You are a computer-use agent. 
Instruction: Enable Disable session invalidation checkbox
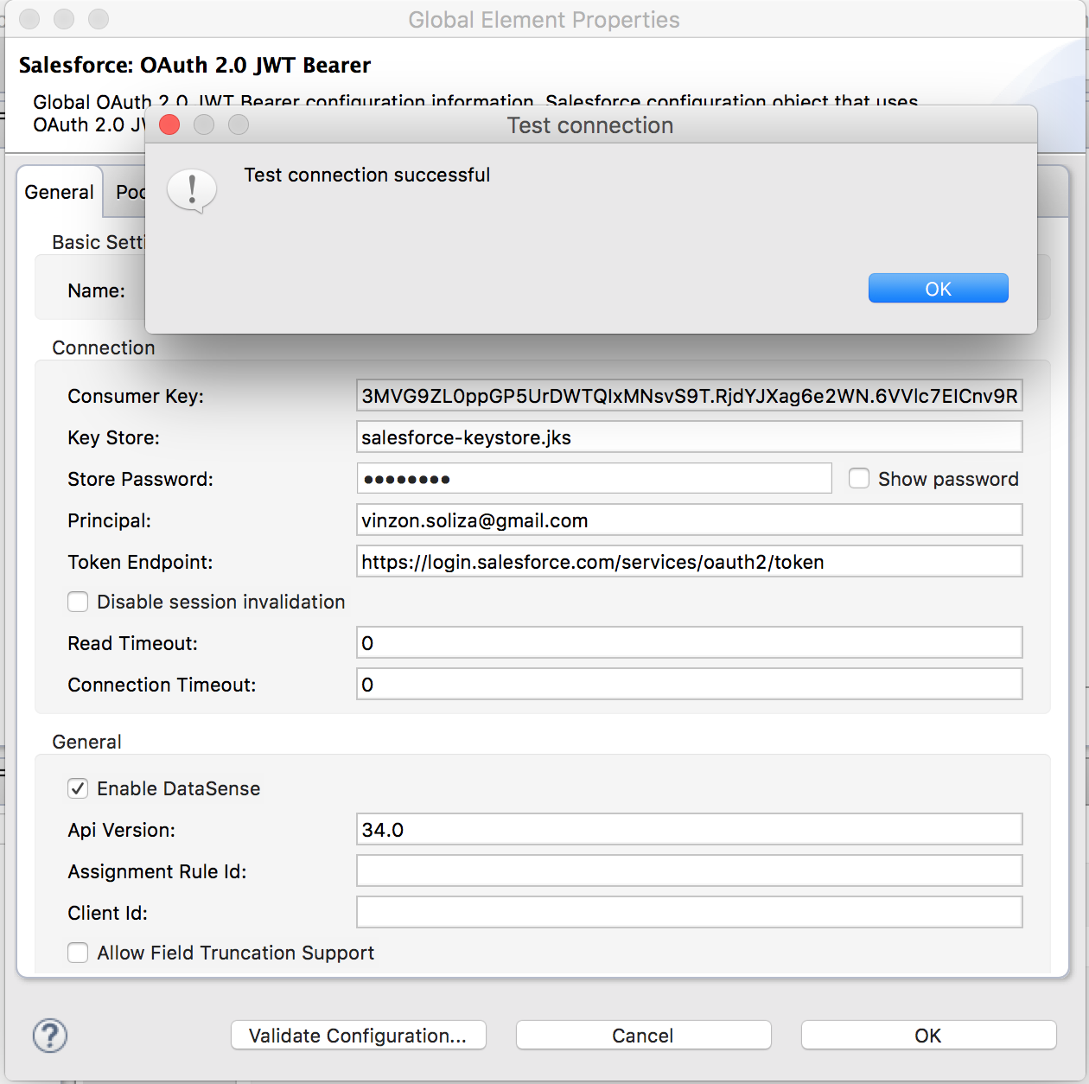tap(78, 602)
